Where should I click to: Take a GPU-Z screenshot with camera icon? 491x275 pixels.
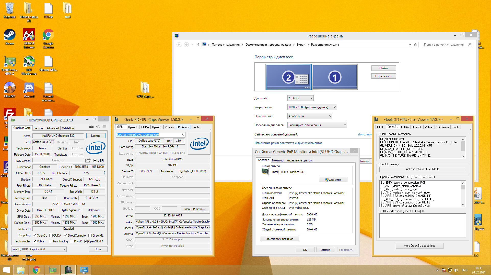click(x=91, y=127)
